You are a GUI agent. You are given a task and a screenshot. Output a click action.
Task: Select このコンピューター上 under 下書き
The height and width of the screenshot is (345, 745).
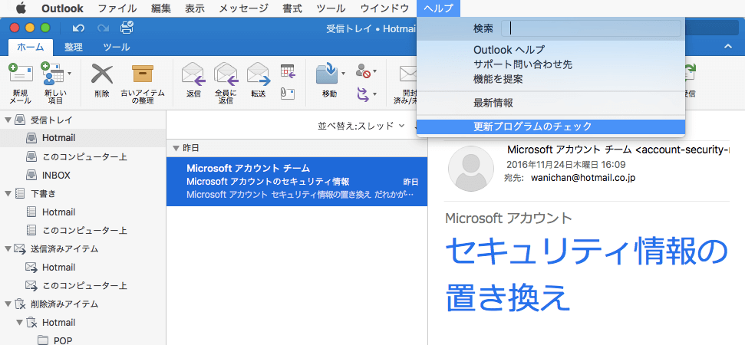point(83,231)
